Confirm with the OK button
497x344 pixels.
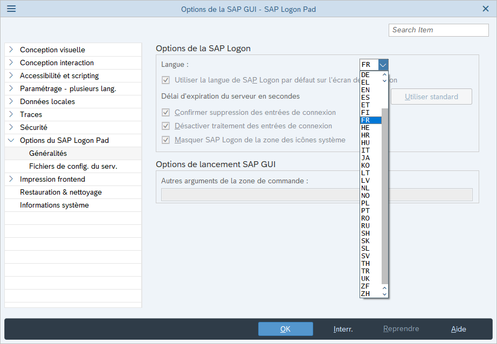coord(286,329)
